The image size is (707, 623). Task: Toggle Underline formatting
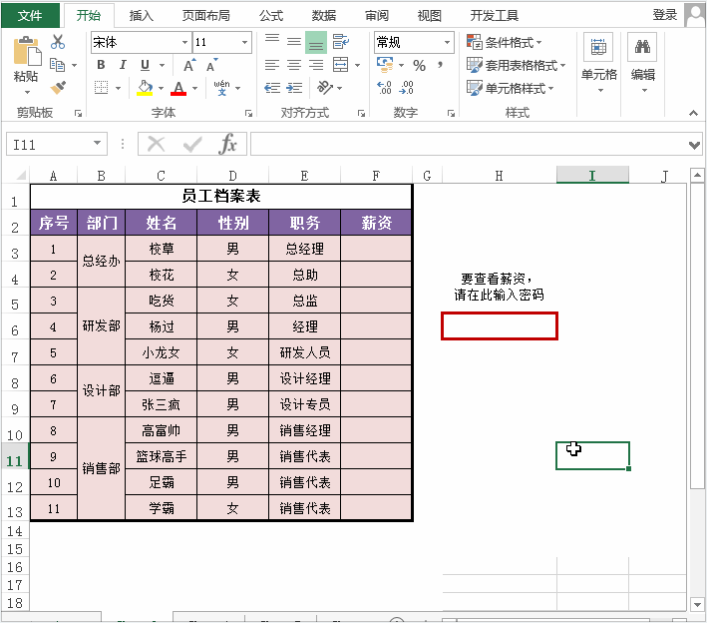pyautogui.click(x=145, y=65)
